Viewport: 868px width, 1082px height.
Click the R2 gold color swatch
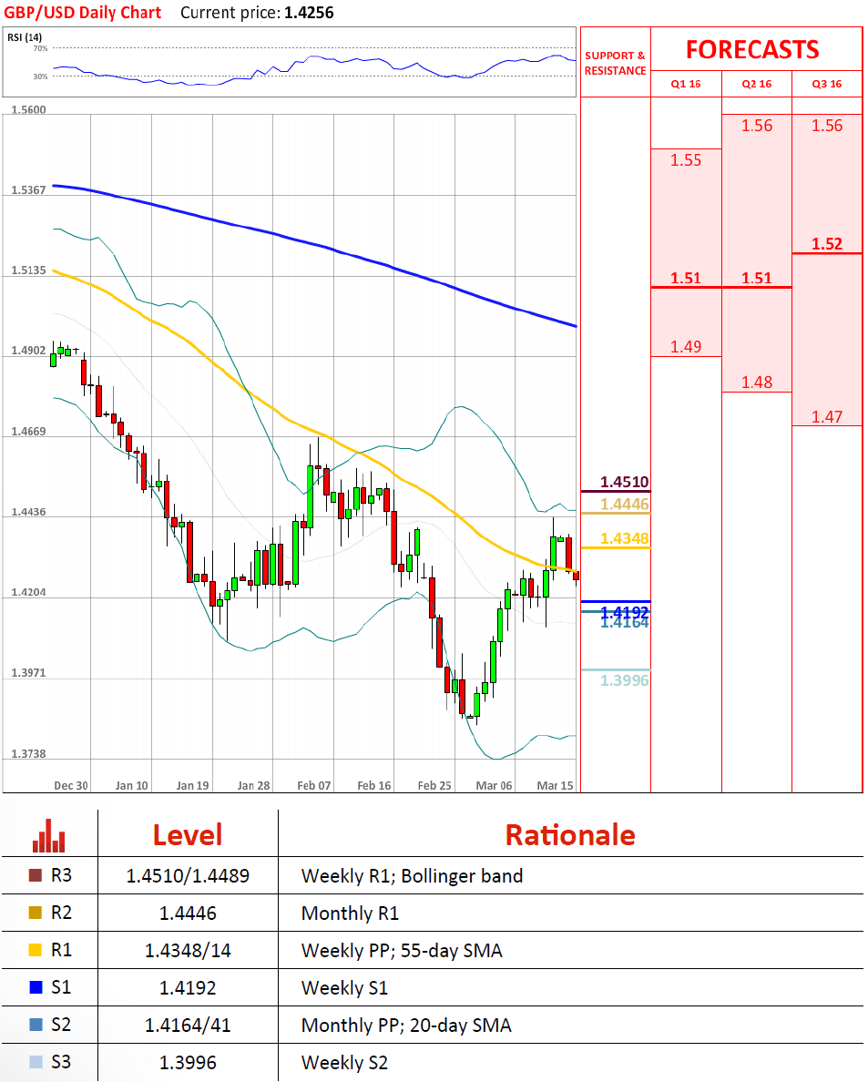click(36, 913)
